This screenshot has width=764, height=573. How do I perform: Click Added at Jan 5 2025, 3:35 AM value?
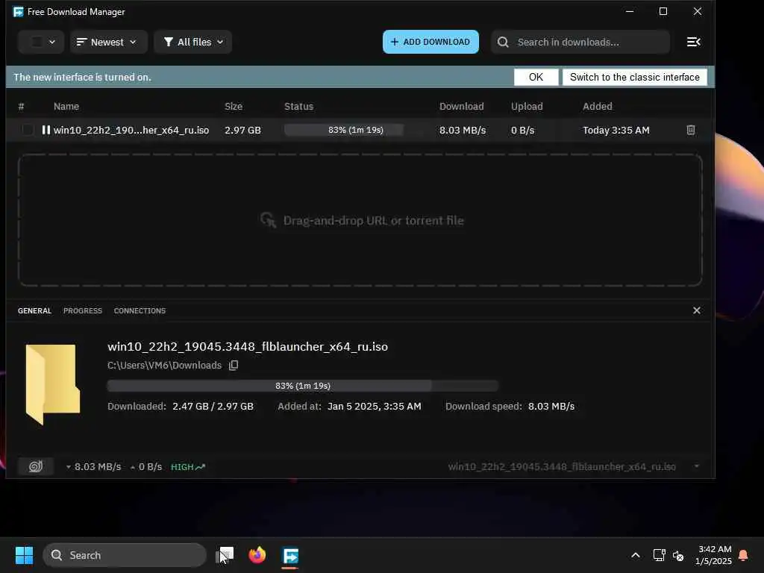(x=375, y=407)
